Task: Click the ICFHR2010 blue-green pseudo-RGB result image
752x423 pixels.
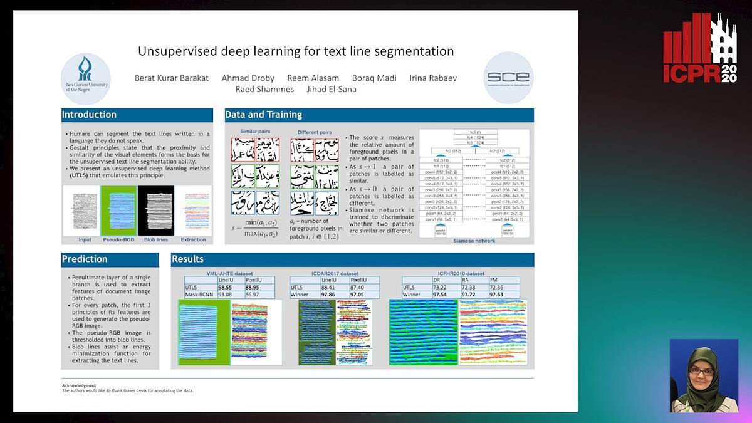Action: [x=424, y=333]
